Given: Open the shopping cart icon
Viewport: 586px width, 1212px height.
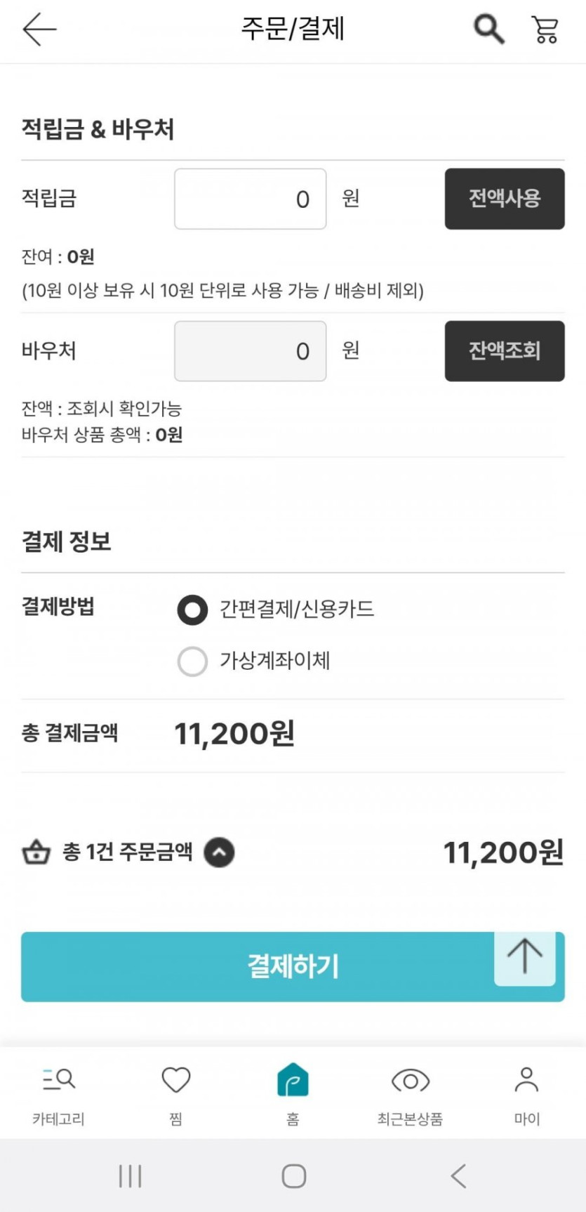Looking at the screenshot, I should pos(545,29).
